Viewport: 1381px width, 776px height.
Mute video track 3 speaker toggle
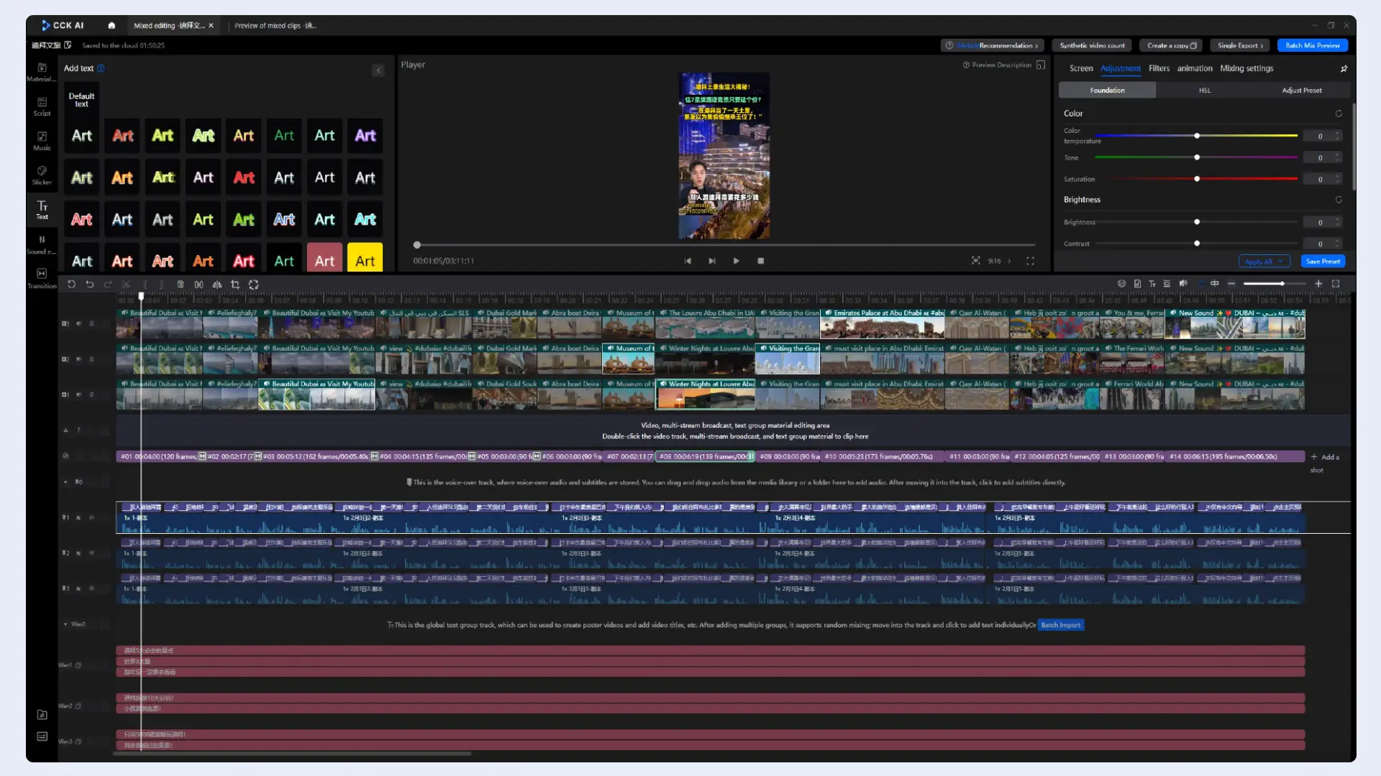tap(79, 324)
